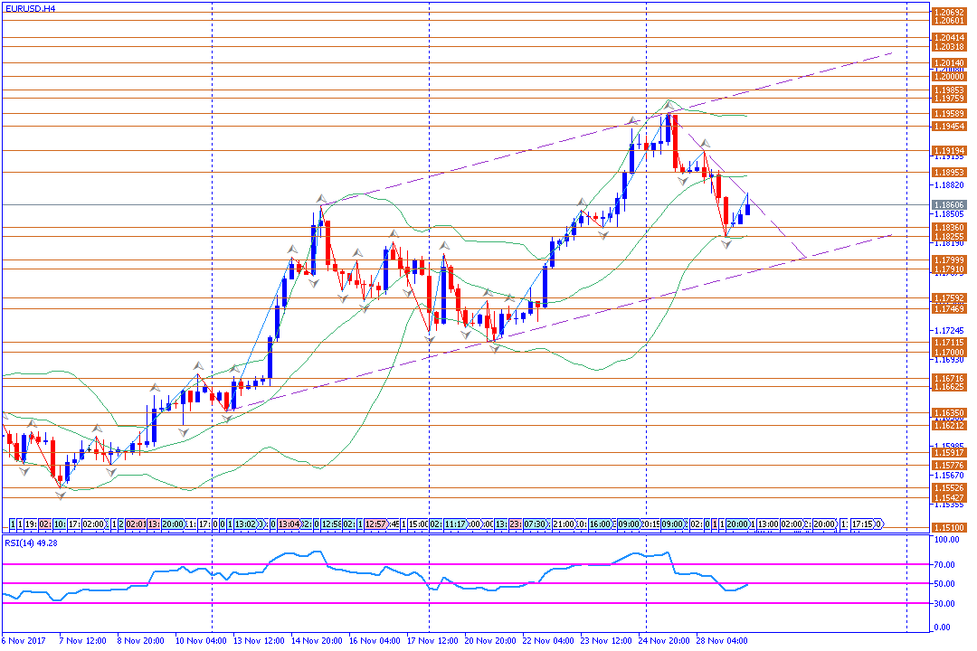
Task: Select the 1.15100 price level label
Action: tap(948, 527)
